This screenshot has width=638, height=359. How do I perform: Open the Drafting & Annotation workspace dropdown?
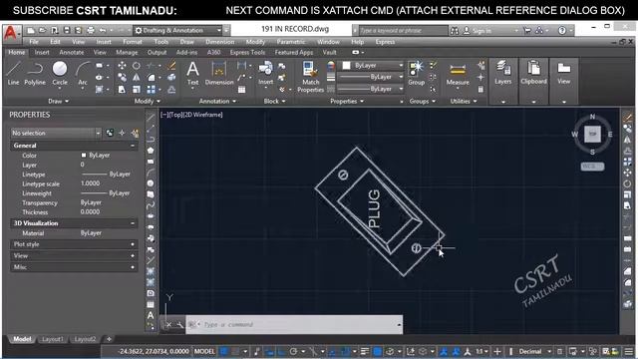point(178,30)
